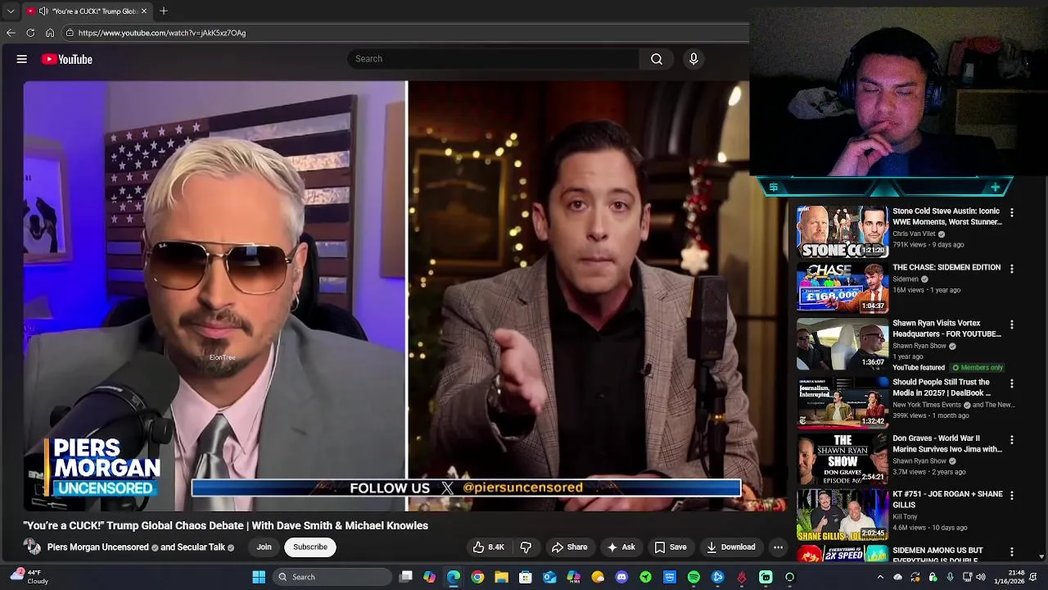The image size is (1048, 590).
Task: Click the volume icon in system tray
Action: click(981, 577)
